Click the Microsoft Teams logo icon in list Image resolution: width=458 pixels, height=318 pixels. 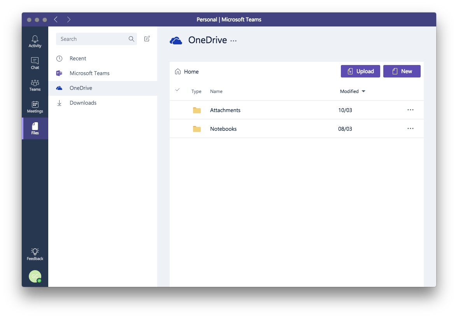[x=59, y=73]
